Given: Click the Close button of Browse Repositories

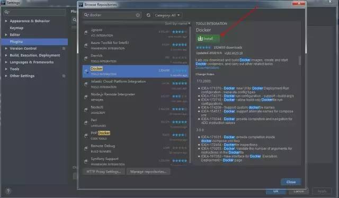Looking at the screenshot, I should pyautogui.click(x=291, y=182).
